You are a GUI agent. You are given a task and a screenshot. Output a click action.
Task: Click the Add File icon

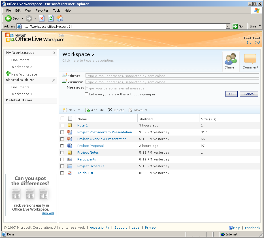point(87,110)
